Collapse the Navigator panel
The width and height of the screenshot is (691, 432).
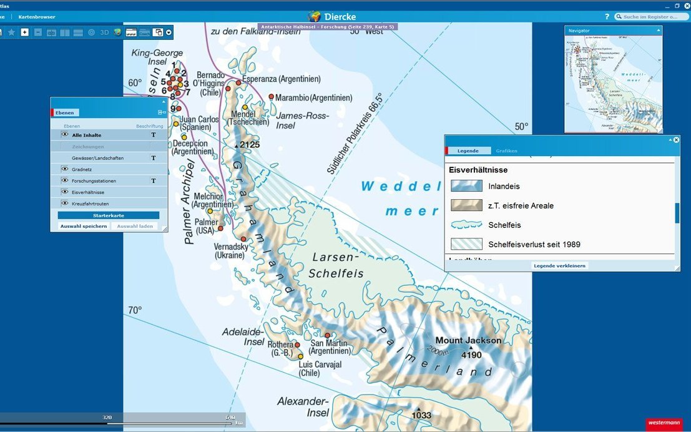tap(657, 30)
